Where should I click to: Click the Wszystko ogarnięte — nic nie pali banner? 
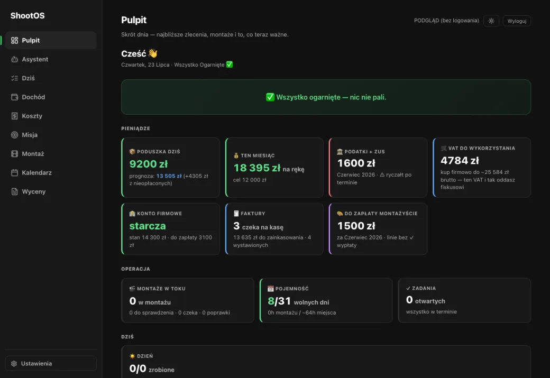[x=326, y=97]
